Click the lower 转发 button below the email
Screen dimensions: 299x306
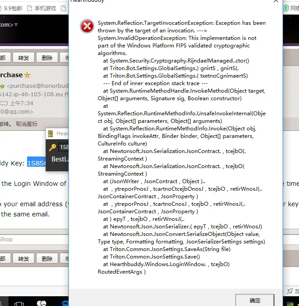[24, 259]
